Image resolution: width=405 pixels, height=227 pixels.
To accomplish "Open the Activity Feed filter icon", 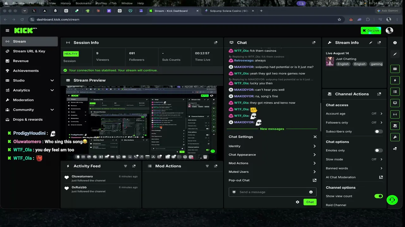I will click(126, 166).
